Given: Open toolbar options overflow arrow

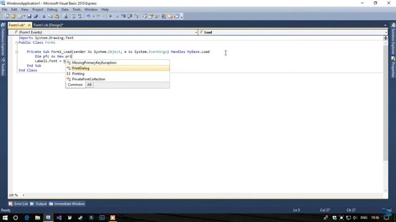Looking at the screenshot, I should pyautogui.click(x=182, y=17).
